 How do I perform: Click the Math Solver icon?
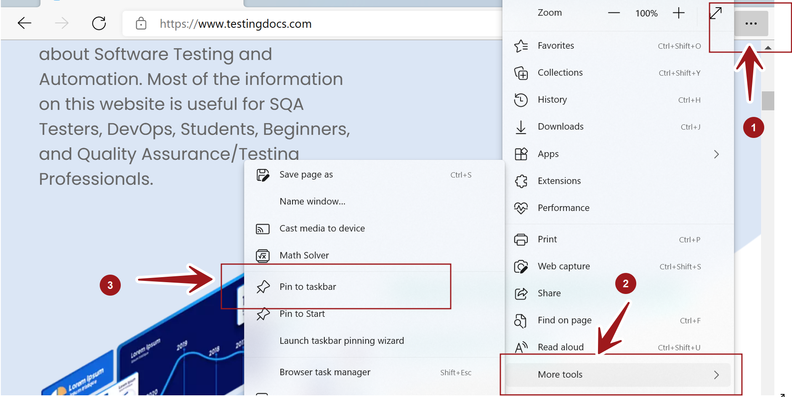(x=263, y=256)
